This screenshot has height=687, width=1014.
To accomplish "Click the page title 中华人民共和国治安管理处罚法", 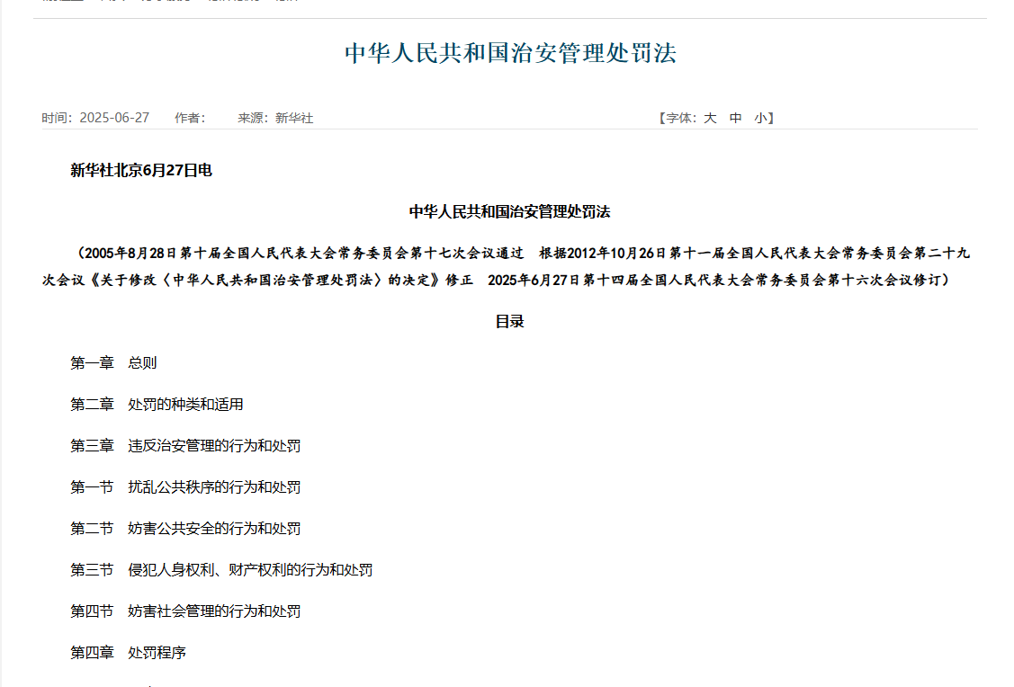I will click(510, 53).
